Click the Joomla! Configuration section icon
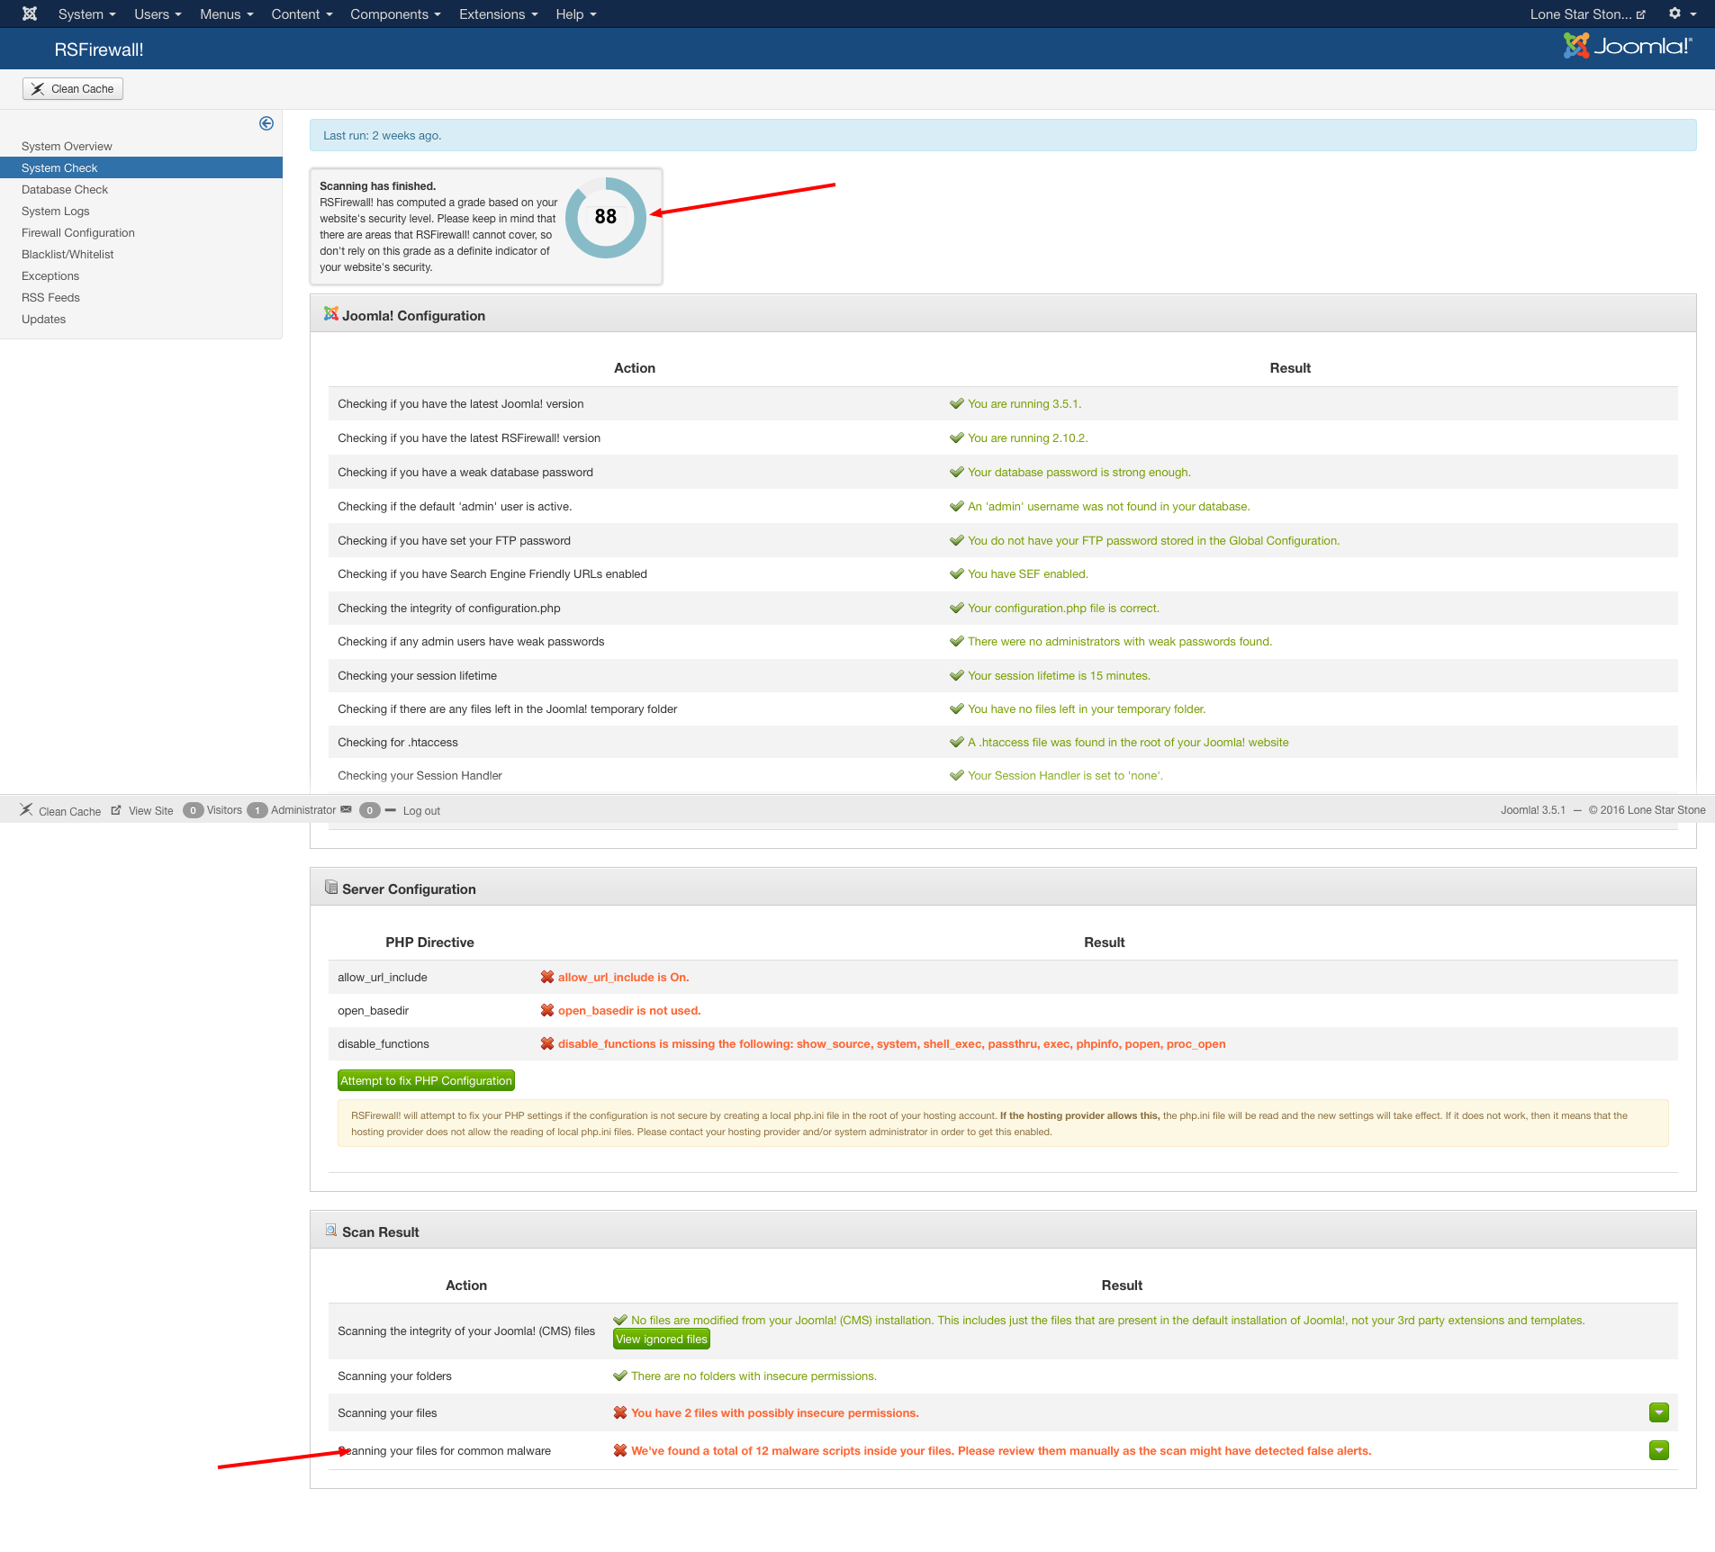The height and width of the screenshot is (1552, 1715). (x=331, y=314)
